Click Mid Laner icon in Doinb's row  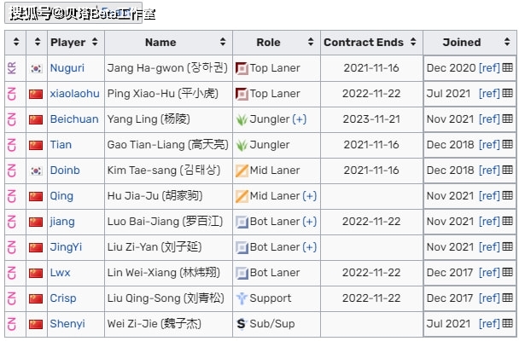click(x=242, y=171)
